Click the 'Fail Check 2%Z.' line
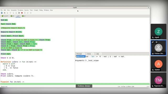The width and height of the screenshot is (168, 94). (x=8, y=24)
